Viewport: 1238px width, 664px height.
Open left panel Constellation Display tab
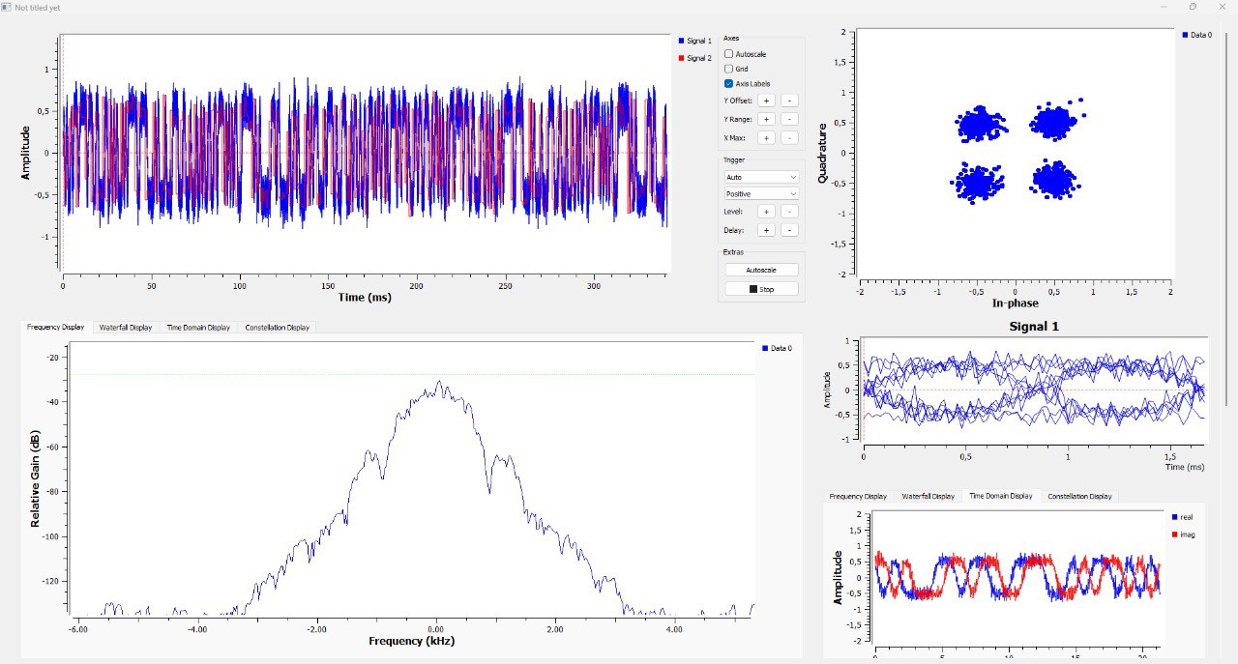point(277,328)
